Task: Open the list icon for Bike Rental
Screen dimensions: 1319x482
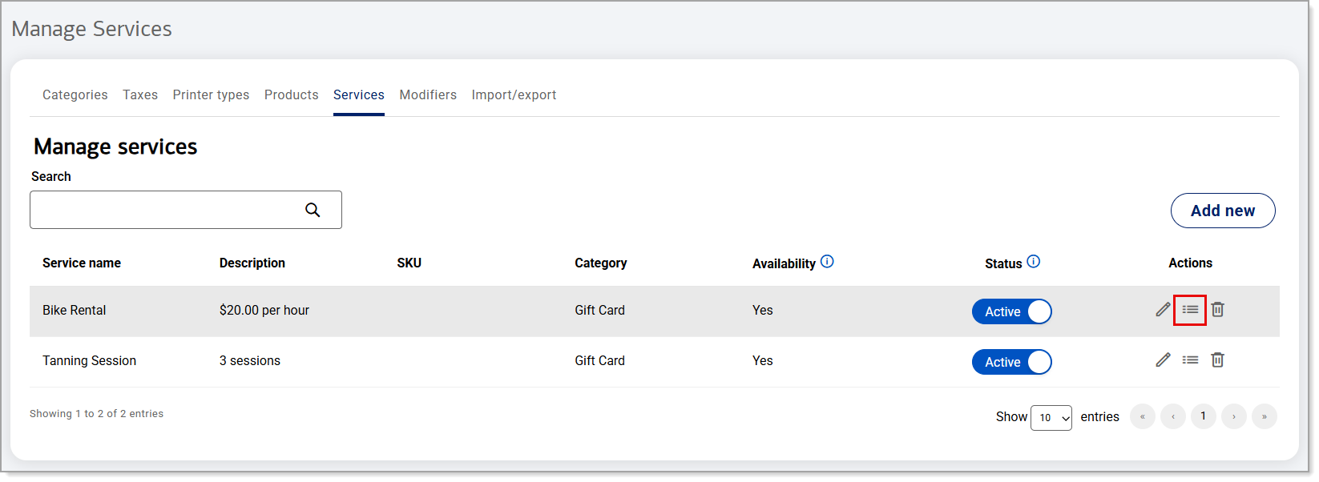Action: click(x=1190, y=310)
